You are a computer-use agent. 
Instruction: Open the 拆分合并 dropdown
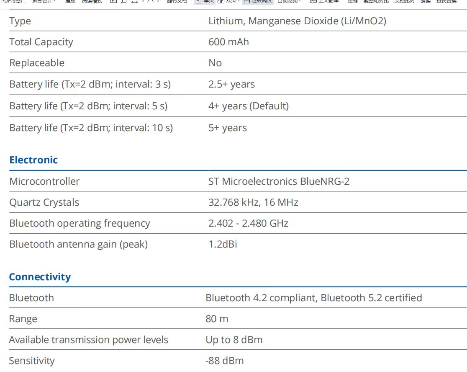click(44, 1)
